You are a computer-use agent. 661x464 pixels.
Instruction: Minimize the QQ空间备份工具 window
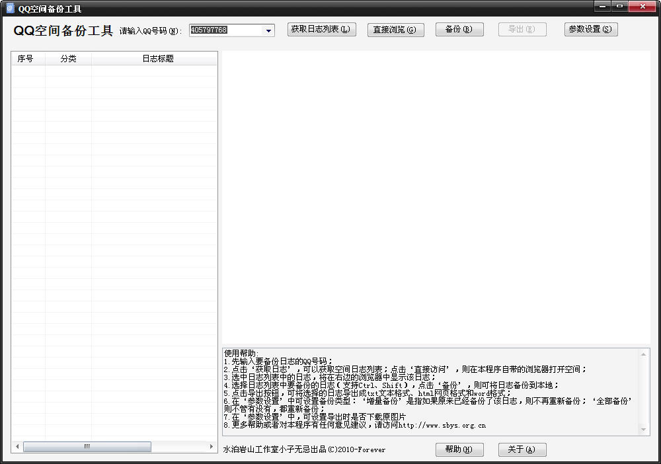(602, 7)
